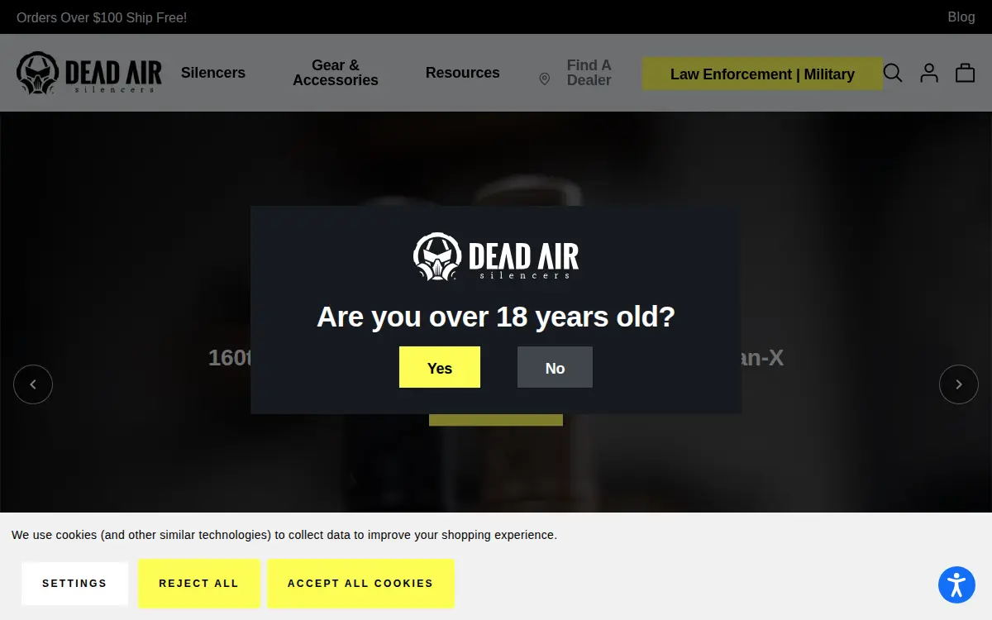Open the account user icon
The image size is (992, 620).
(929, 73)
